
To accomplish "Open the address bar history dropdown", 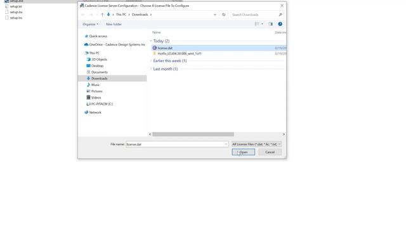I will pyautogui.click(x=215, y=15).
